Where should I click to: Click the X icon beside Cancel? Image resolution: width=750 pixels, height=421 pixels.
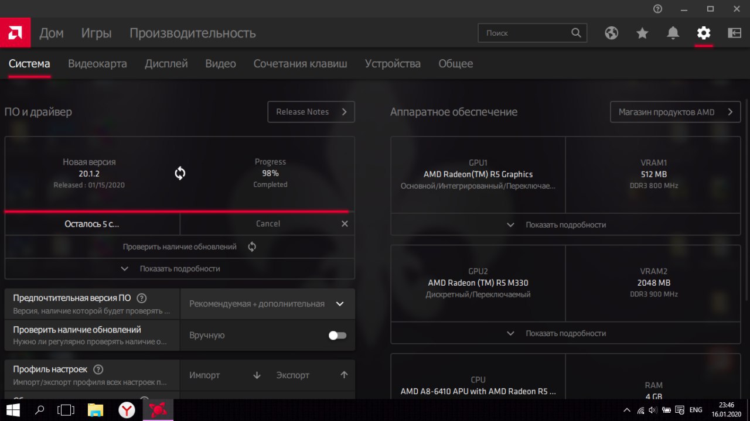point(345,224)
